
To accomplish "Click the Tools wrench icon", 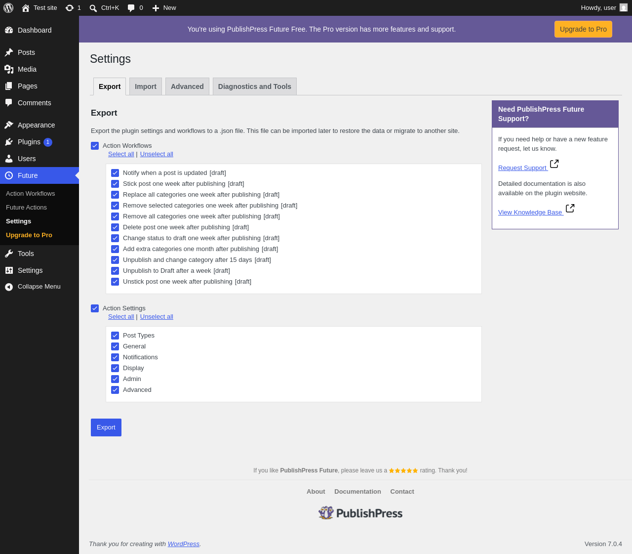I will click(9, 254).
